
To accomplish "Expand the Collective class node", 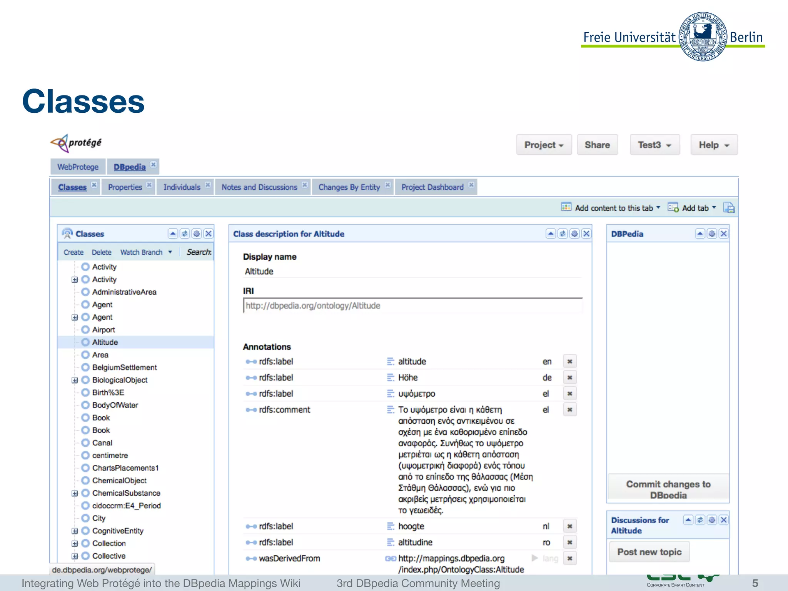I will (75, 556).
